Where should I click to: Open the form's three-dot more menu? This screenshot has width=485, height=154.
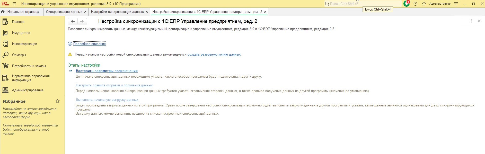[x=471, y=21]
